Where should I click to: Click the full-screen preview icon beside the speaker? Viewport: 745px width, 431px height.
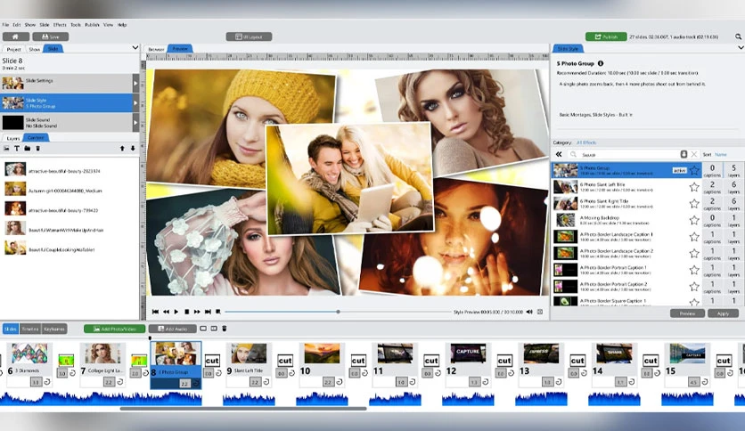(x=540, y=312)
